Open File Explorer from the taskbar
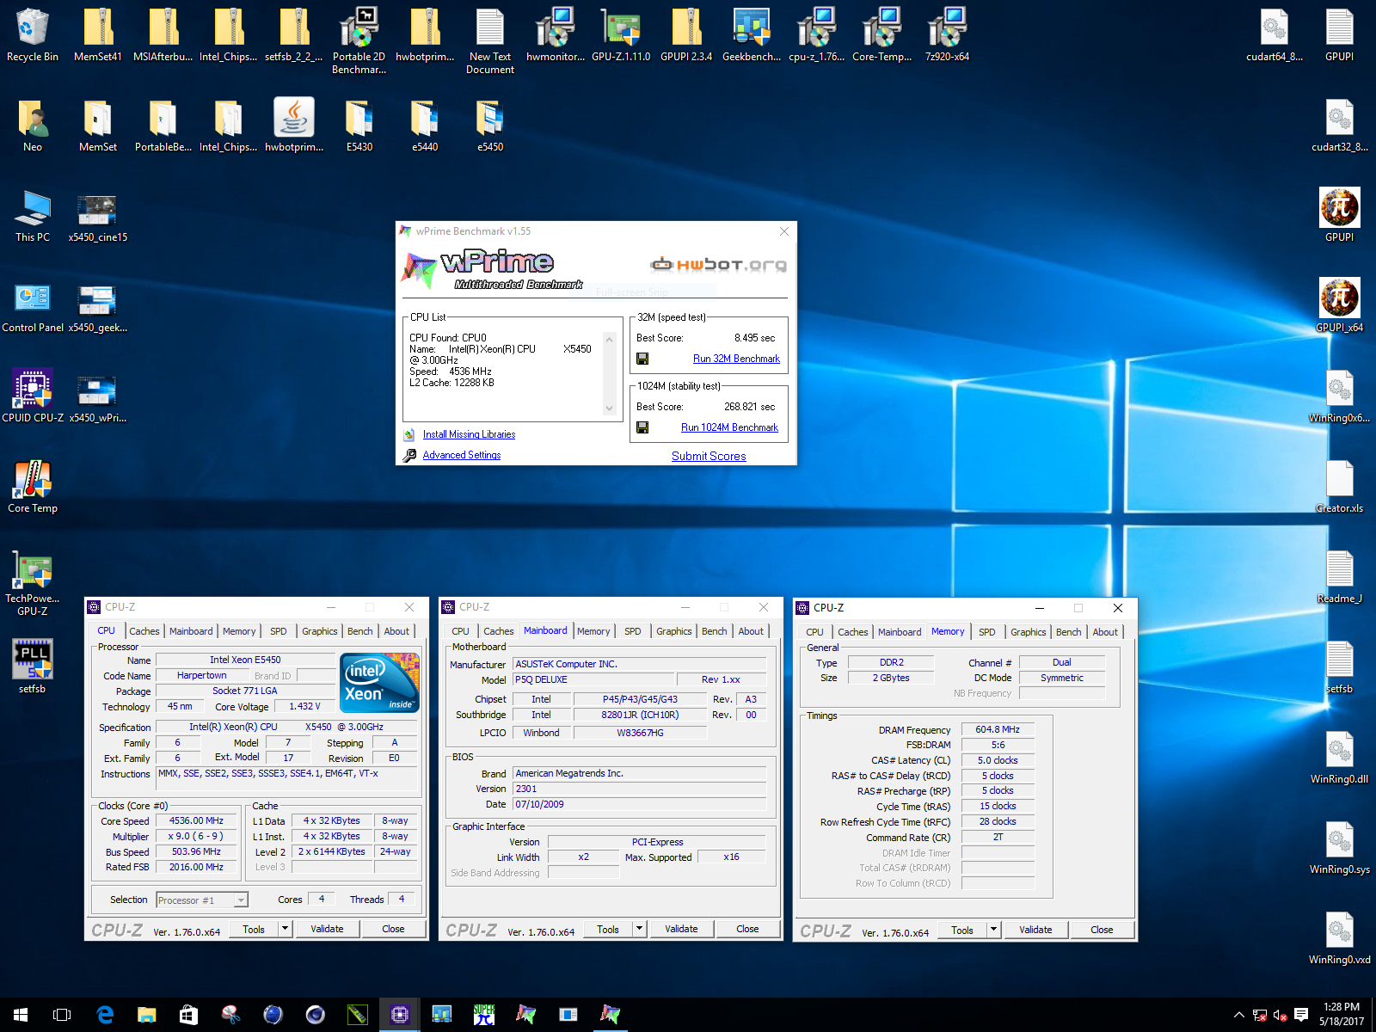Image resolution: width=1376 pixels, height=1032 pixels. point(146,1015)
